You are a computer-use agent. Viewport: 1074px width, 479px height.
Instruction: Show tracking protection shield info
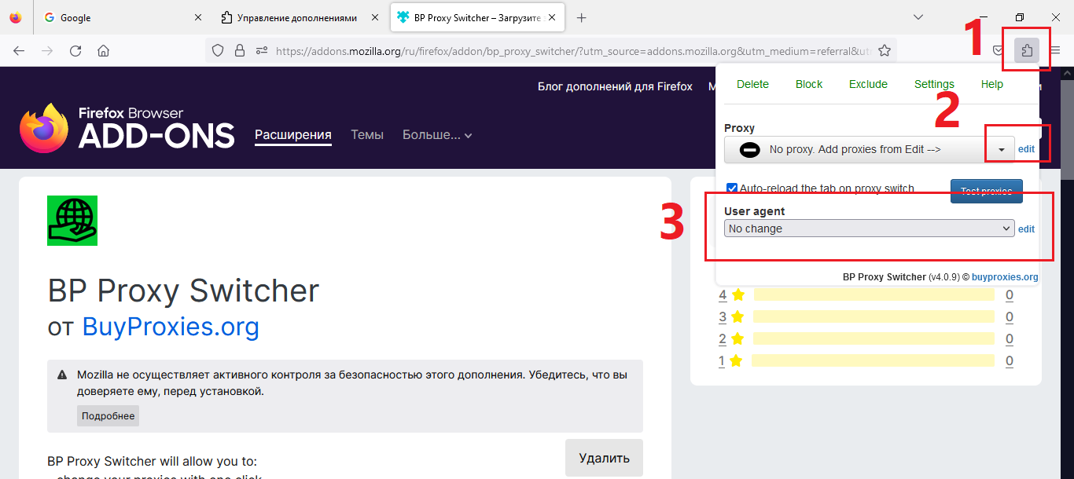219,51
